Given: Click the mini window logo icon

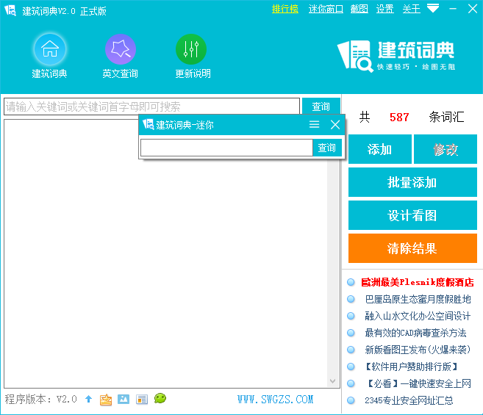Looking at the screenshot, I should (149, 124).
